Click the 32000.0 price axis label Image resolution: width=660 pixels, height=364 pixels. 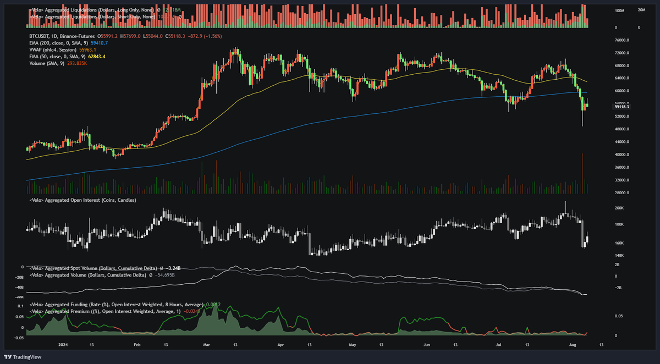[x=622, y=180]
